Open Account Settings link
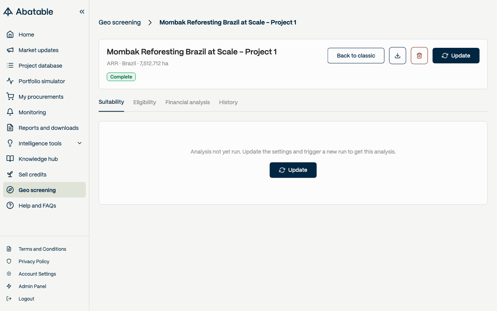The height and width of the screenshot is (311, 497). 37,274
